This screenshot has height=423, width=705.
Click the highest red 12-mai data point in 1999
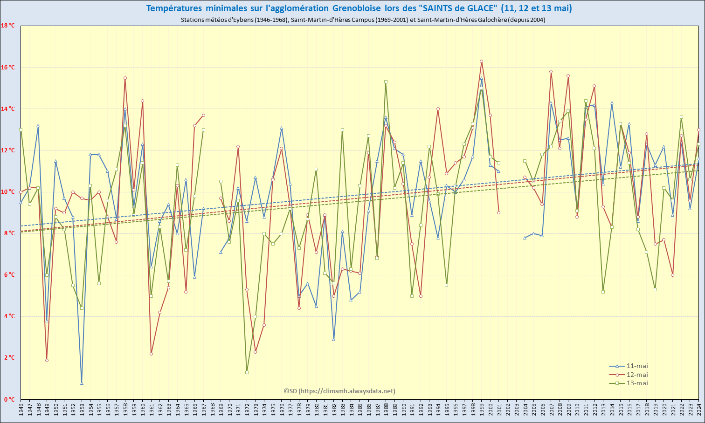tap(481, 61)
